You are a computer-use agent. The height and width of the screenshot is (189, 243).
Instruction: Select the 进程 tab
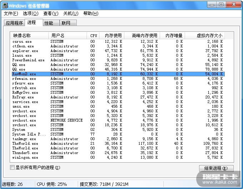(34, 22)
